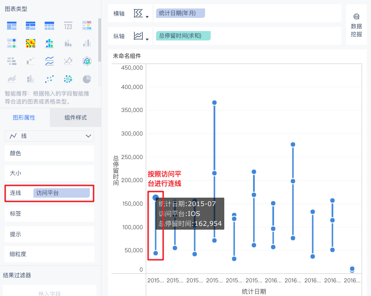Select the cross table chart type
The height and width of the screenshot is (296, 371).
31,25
